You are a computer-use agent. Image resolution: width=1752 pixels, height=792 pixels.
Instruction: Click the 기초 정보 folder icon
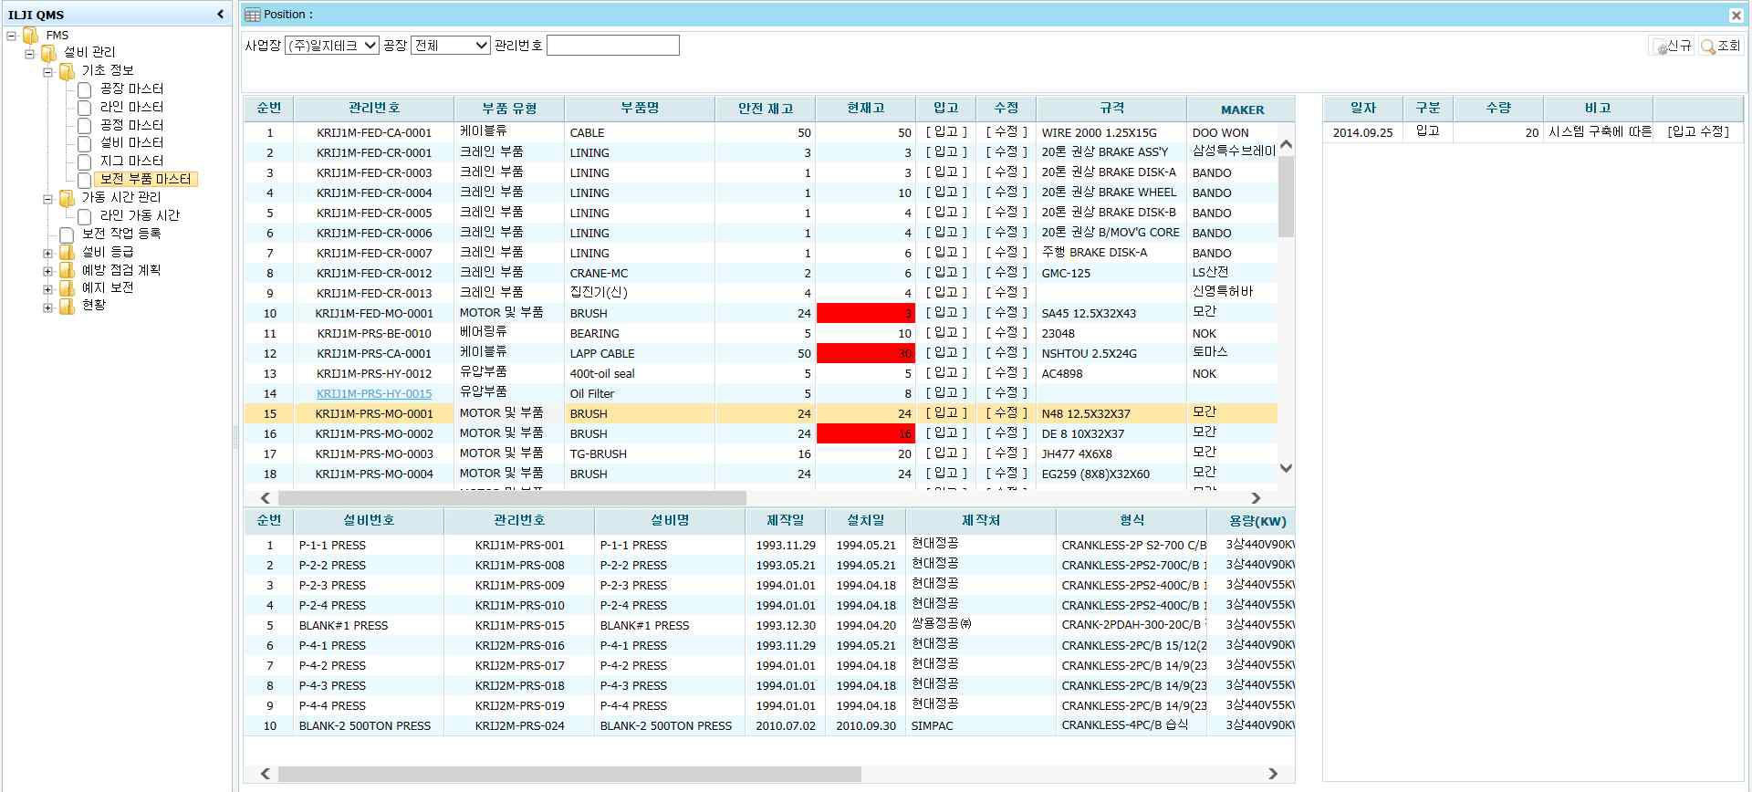click(x=67, y=70)
